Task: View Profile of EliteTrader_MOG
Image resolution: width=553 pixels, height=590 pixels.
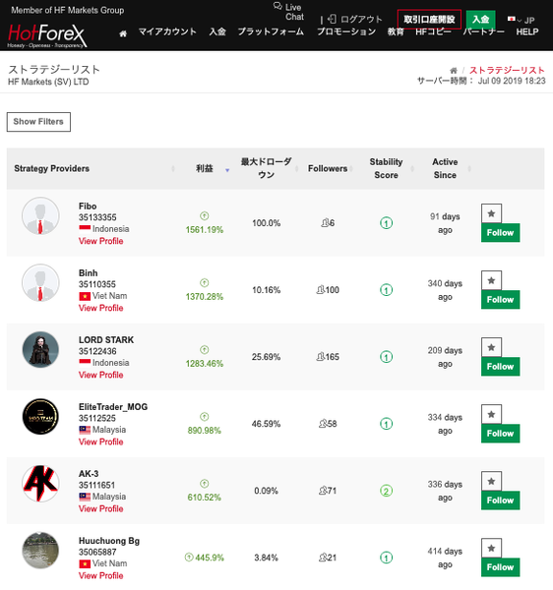Action: pos(101,442)
